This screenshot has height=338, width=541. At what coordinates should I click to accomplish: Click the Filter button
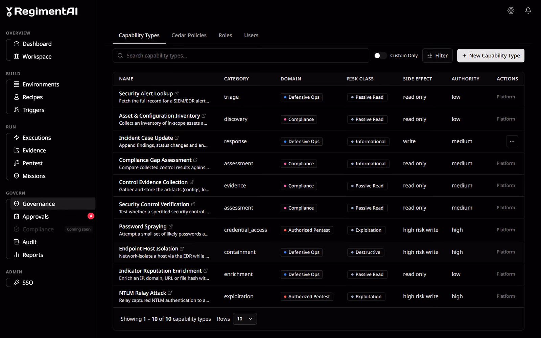(x=437, y=55)
